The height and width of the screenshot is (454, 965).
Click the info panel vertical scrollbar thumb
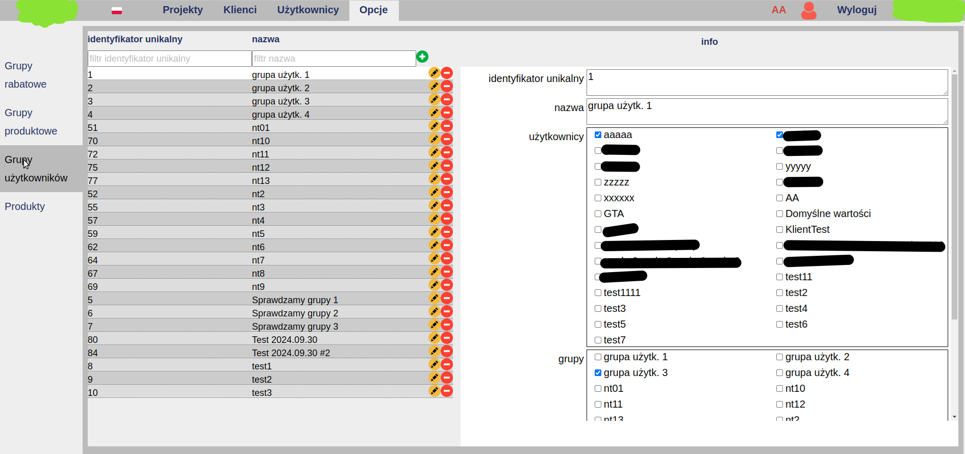(x=955, y=197)
